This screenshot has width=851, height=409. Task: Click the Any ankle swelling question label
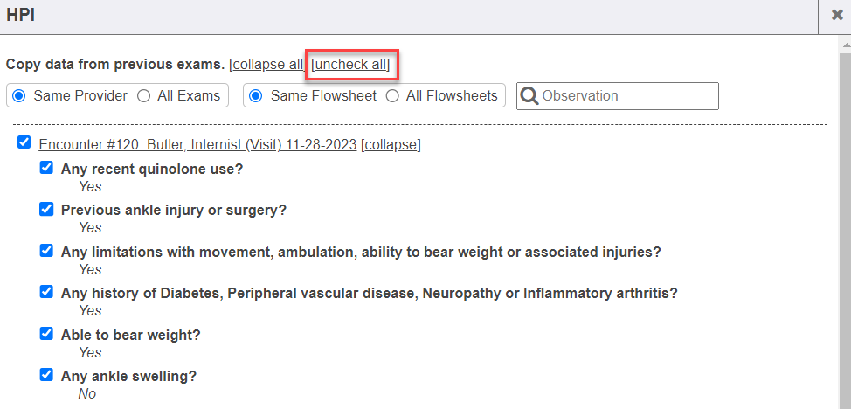128,377
